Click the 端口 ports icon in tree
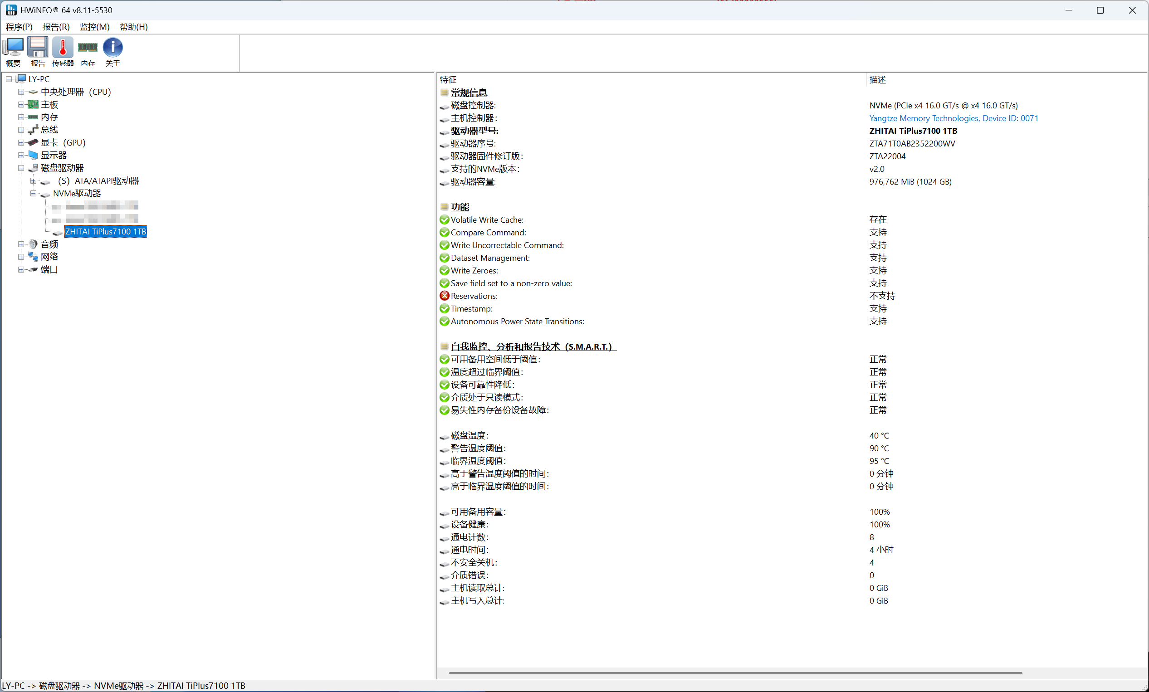Image resolution: width=1149 pixels, height=692 pixels. pyautogui.click(x=33, y=269)
